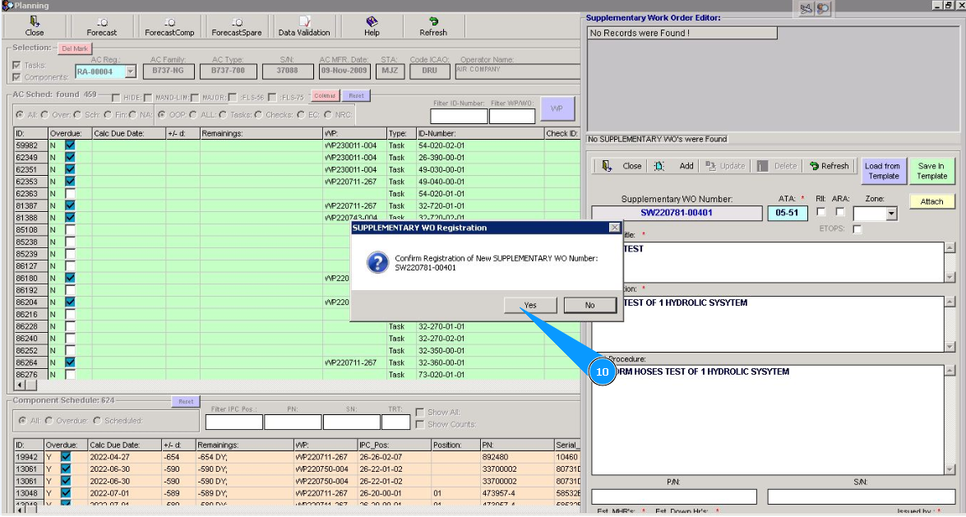
Task: Open the AC Reg dropdown
Action: 130,72
